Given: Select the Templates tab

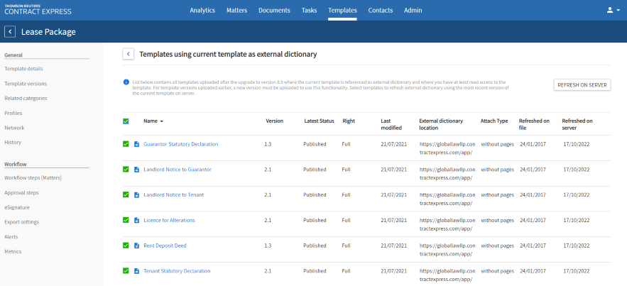Looking at the screenshot, I should click(342, 11).
